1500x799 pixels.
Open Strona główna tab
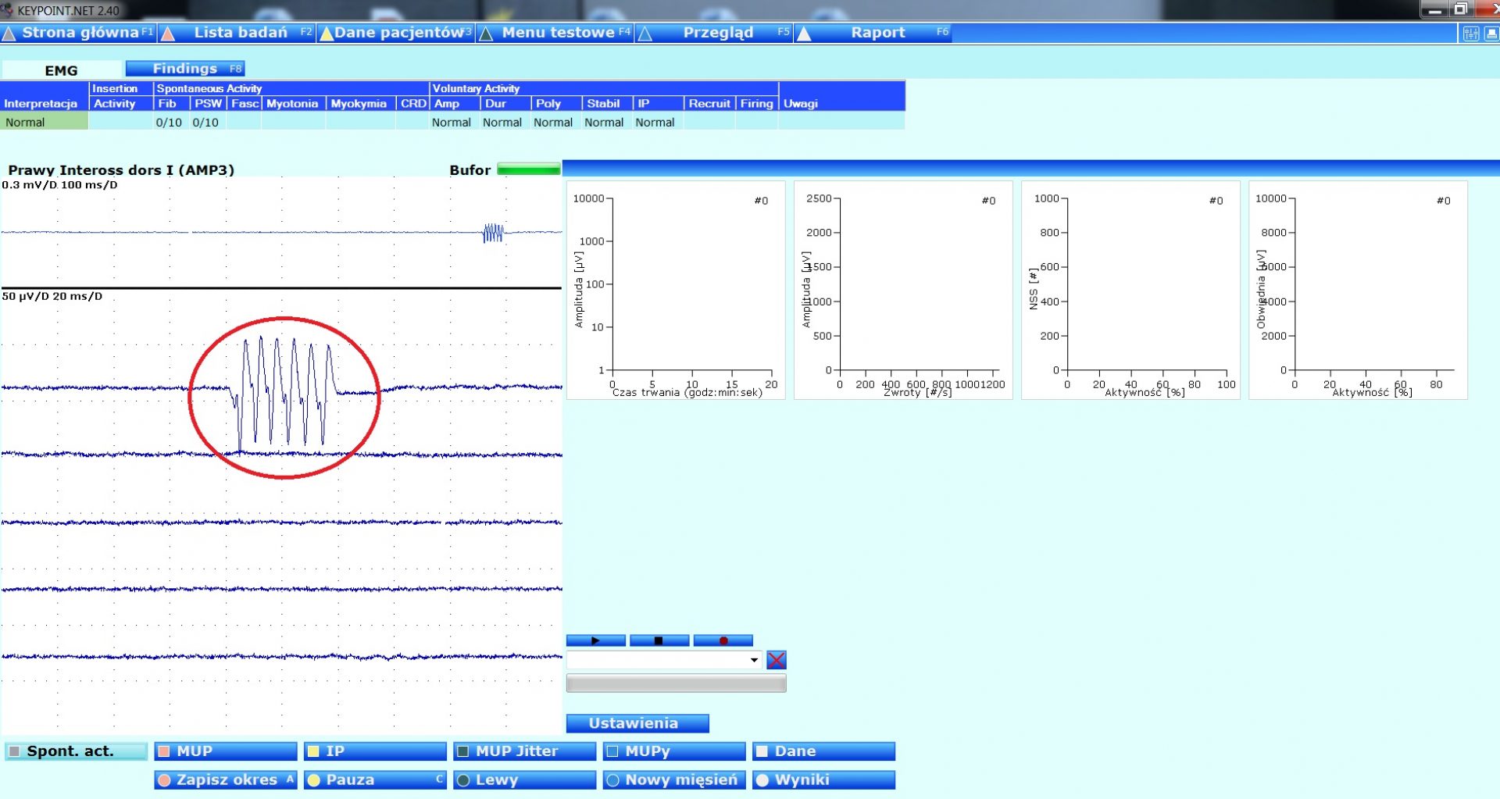point(78,33)
